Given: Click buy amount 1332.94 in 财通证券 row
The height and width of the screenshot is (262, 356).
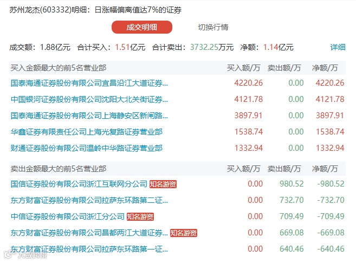Looking at the screenshot, I should [249, 148].
